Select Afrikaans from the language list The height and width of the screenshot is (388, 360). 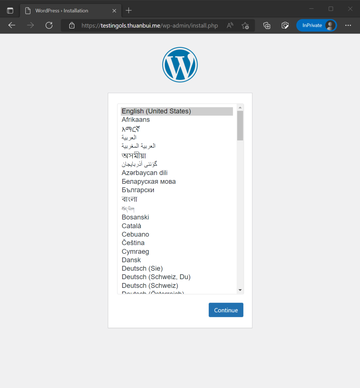[136, 120]
